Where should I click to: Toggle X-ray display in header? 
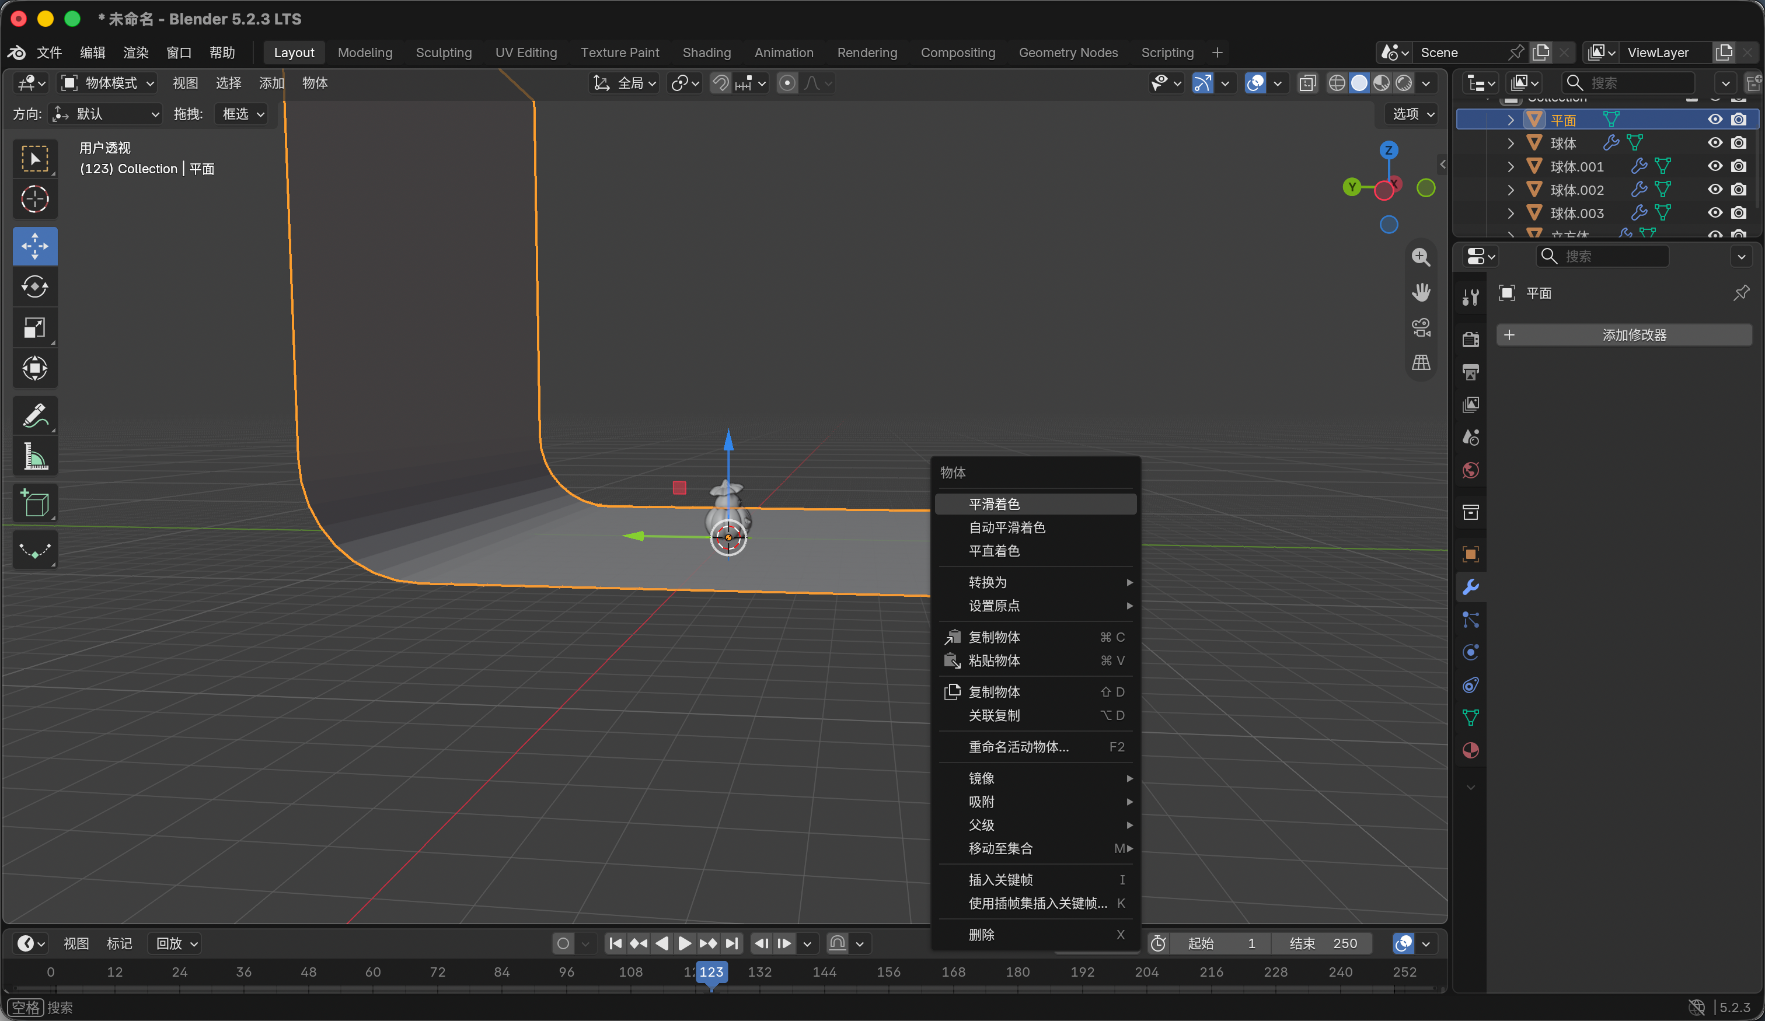pyautogui.click(x=1307, y=83)
